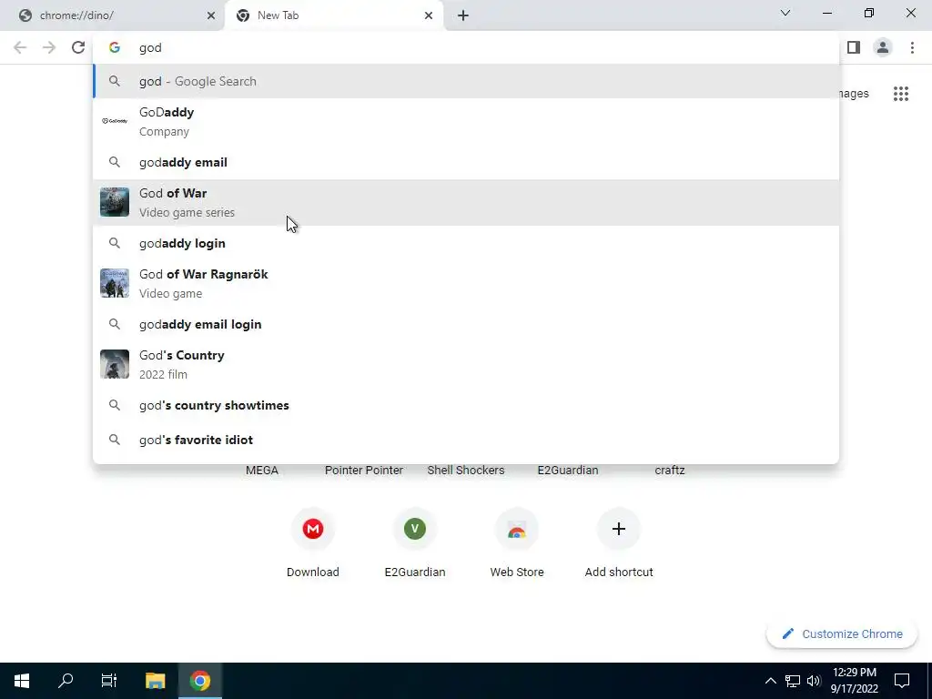The height and width of the screenshot is (699, 932).
Task: Select the God of War suggestion
Action: [466, 203]
